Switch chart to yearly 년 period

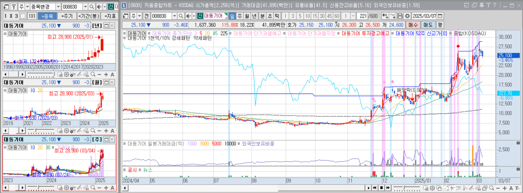coord(254,16)
